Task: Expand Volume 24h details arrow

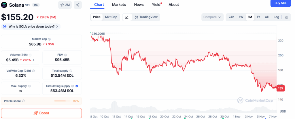Action: pos(34,60)
